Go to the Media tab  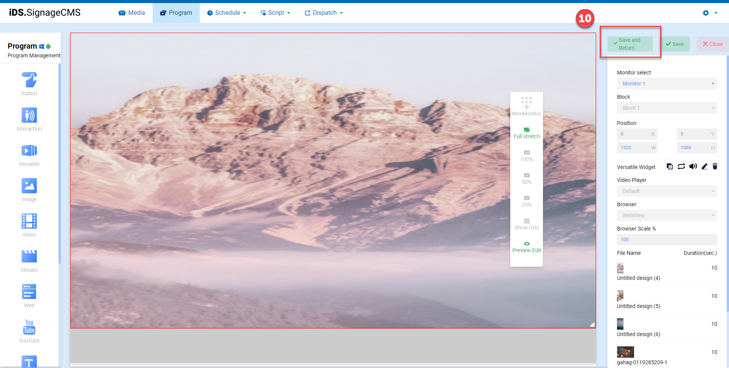coord(132,13)
